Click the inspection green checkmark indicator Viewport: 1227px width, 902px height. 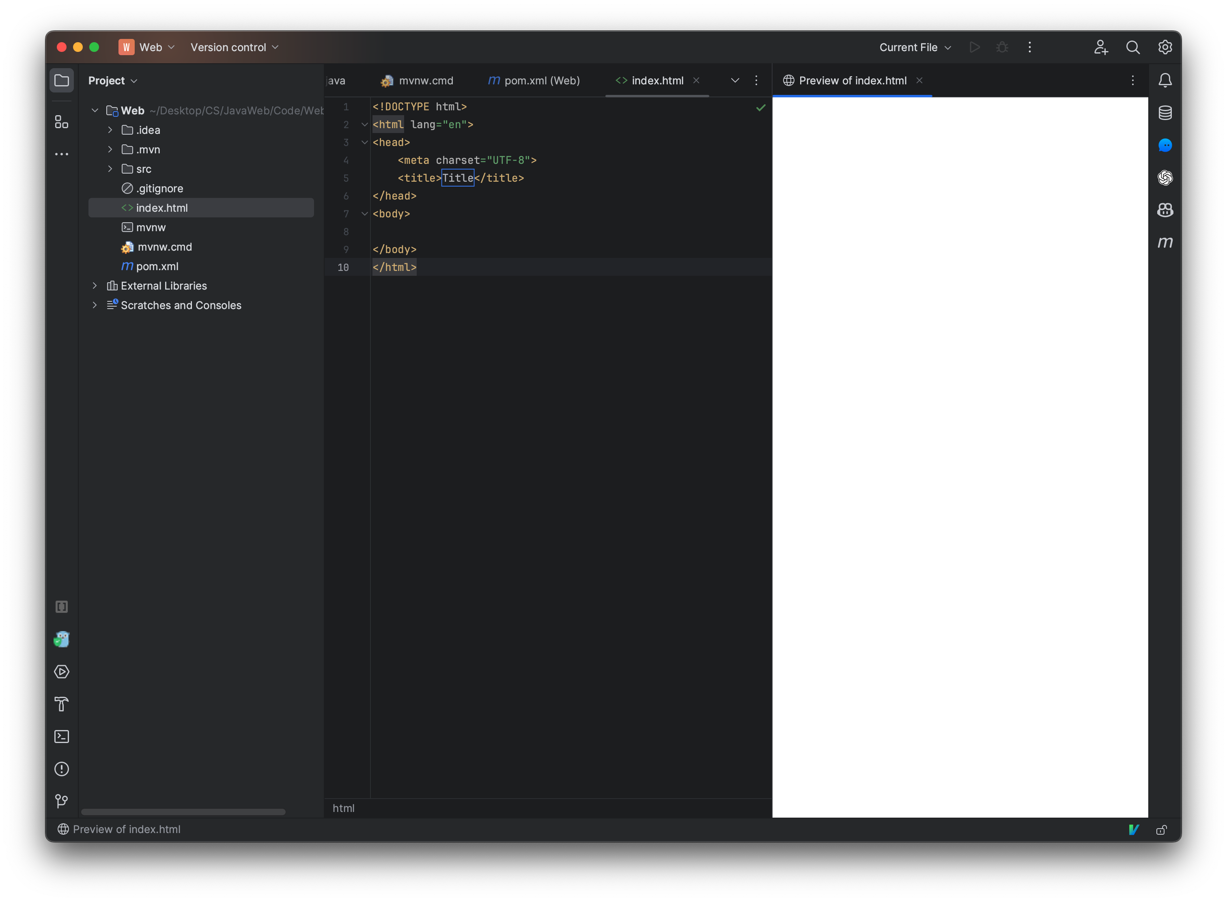pyautogui.click(x=760, y=107)
